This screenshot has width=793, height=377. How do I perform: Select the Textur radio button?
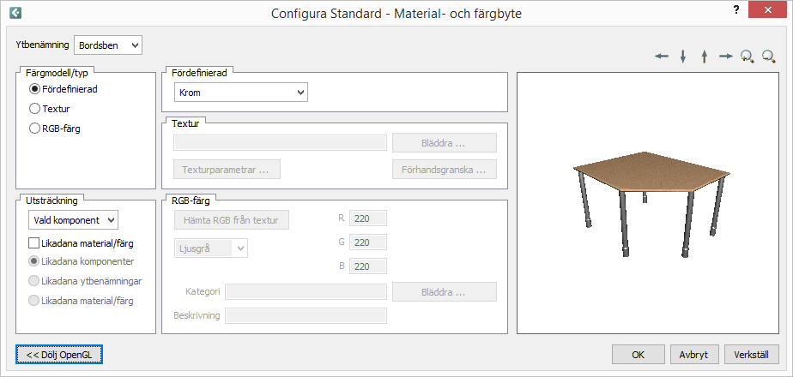tap(35, 109)
